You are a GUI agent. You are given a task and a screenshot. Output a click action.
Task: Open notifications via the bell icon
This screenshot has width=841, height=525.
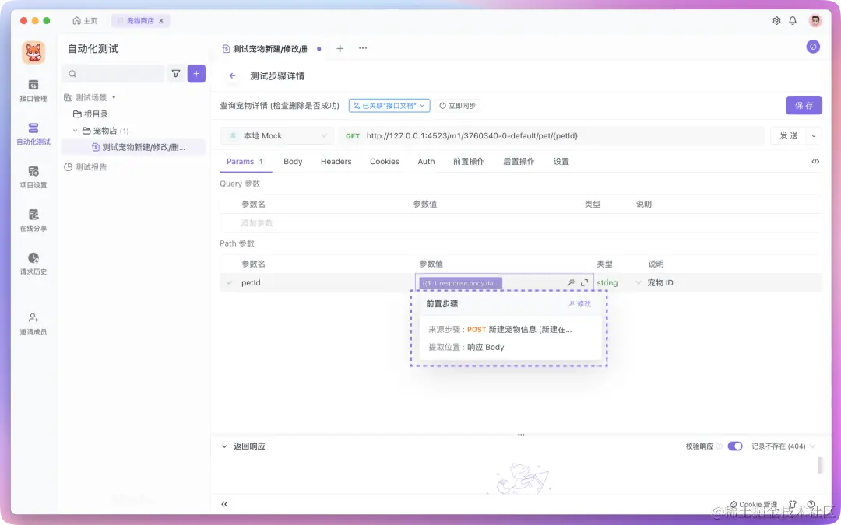coord(793,21)
